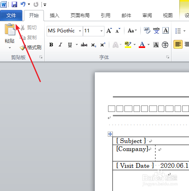Click the phonetic guide wén icon
Screen dimensions: 189x191
(x=156, y=30)
